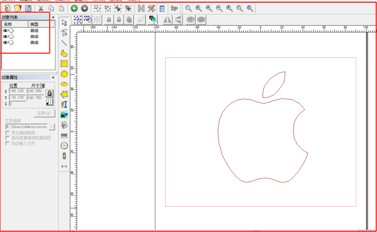Close the 对象属性 panel

tap(53, 78)
